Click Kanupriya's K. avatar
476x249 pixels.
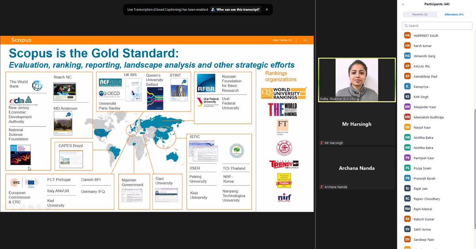coord(407,86)
